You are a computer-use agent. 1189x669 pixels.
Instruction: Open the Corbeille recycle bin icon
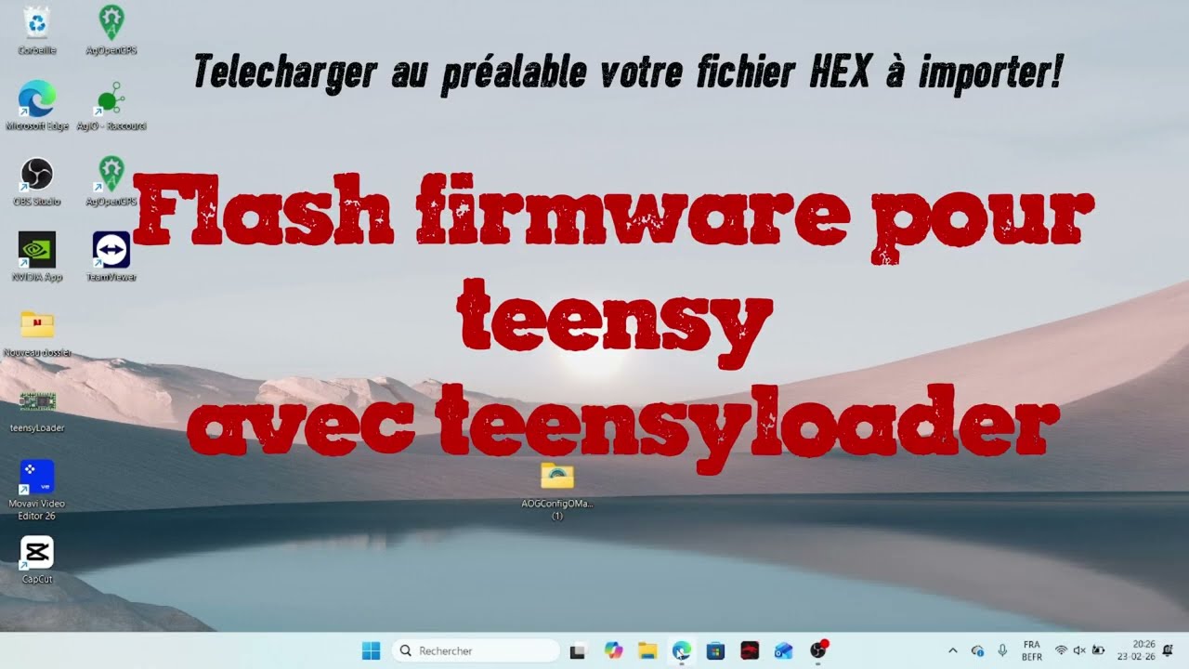(x=37, y=30)
